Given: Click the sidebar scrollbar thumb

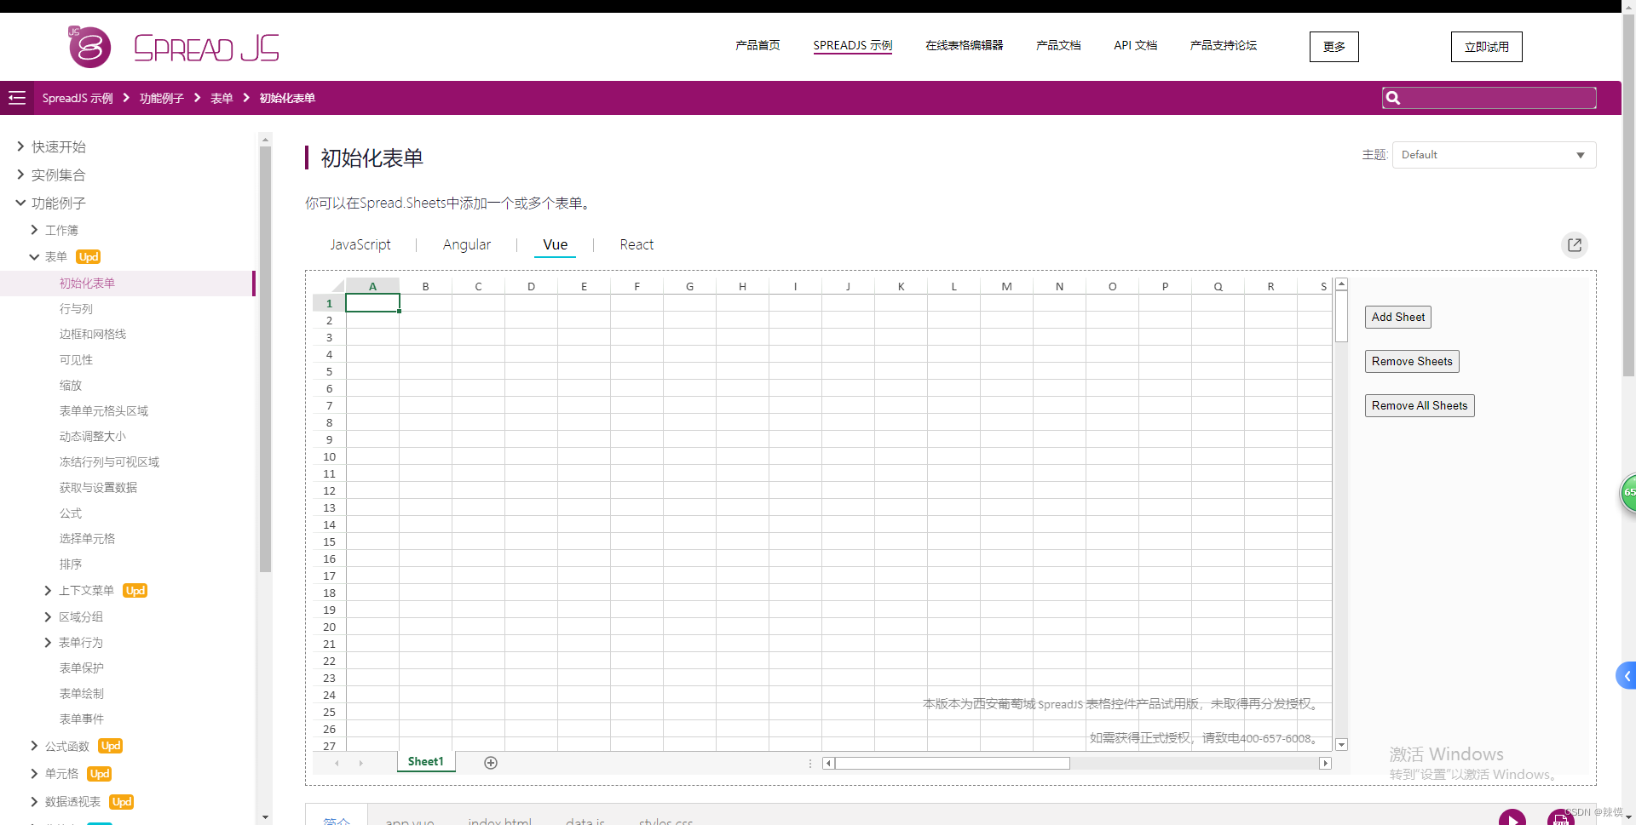Looking at the screenshot, I should coord(265,358).
